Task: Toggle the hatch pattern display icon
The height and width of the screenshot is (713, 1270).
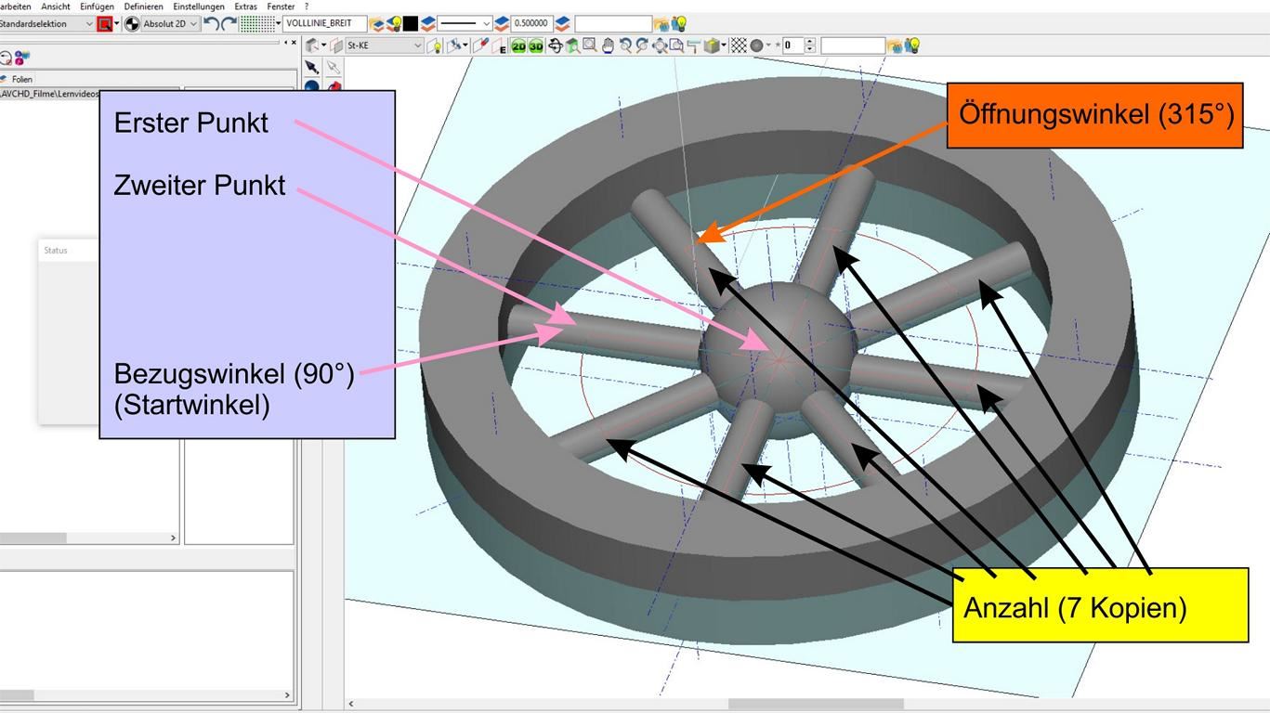Action: tap(739, 45)
